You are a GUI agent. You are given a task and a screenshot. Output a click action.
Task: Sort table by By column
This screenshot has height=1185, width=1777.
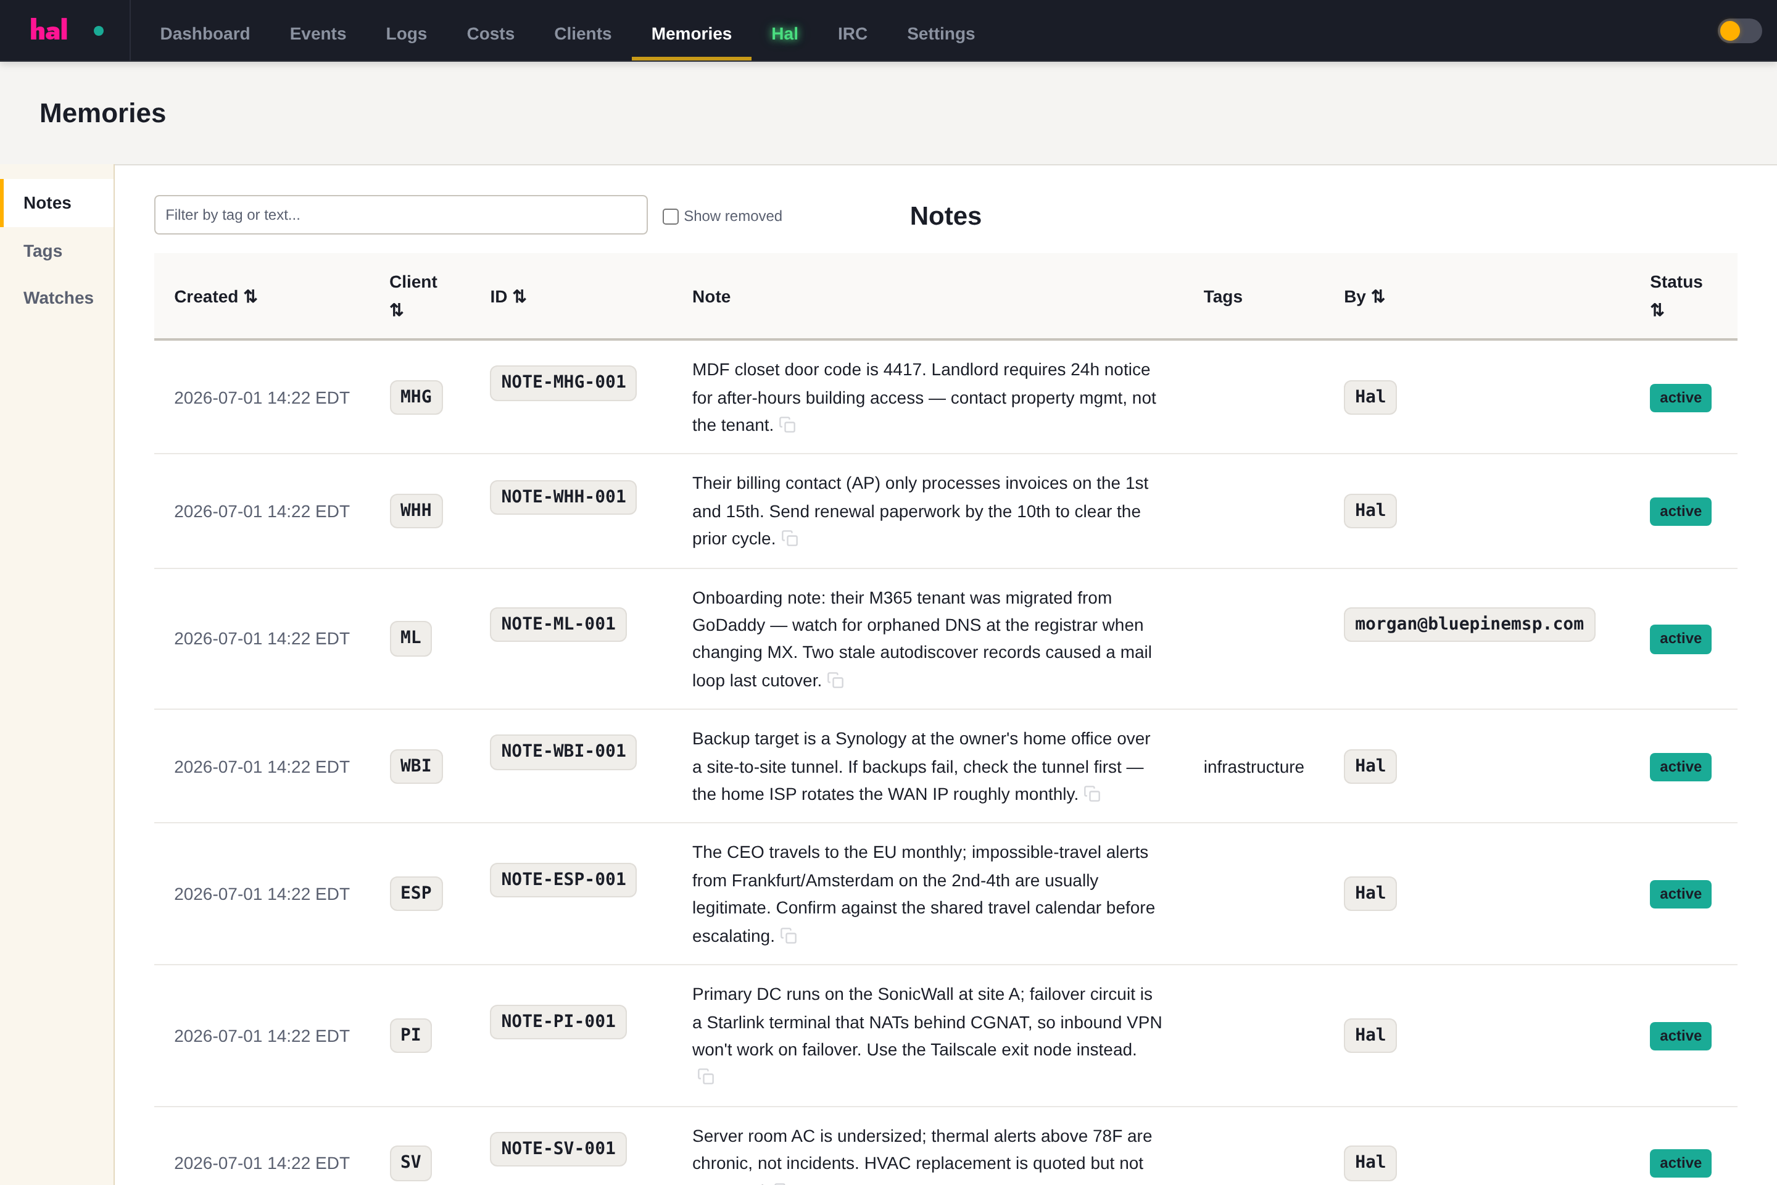(1364, 296)
